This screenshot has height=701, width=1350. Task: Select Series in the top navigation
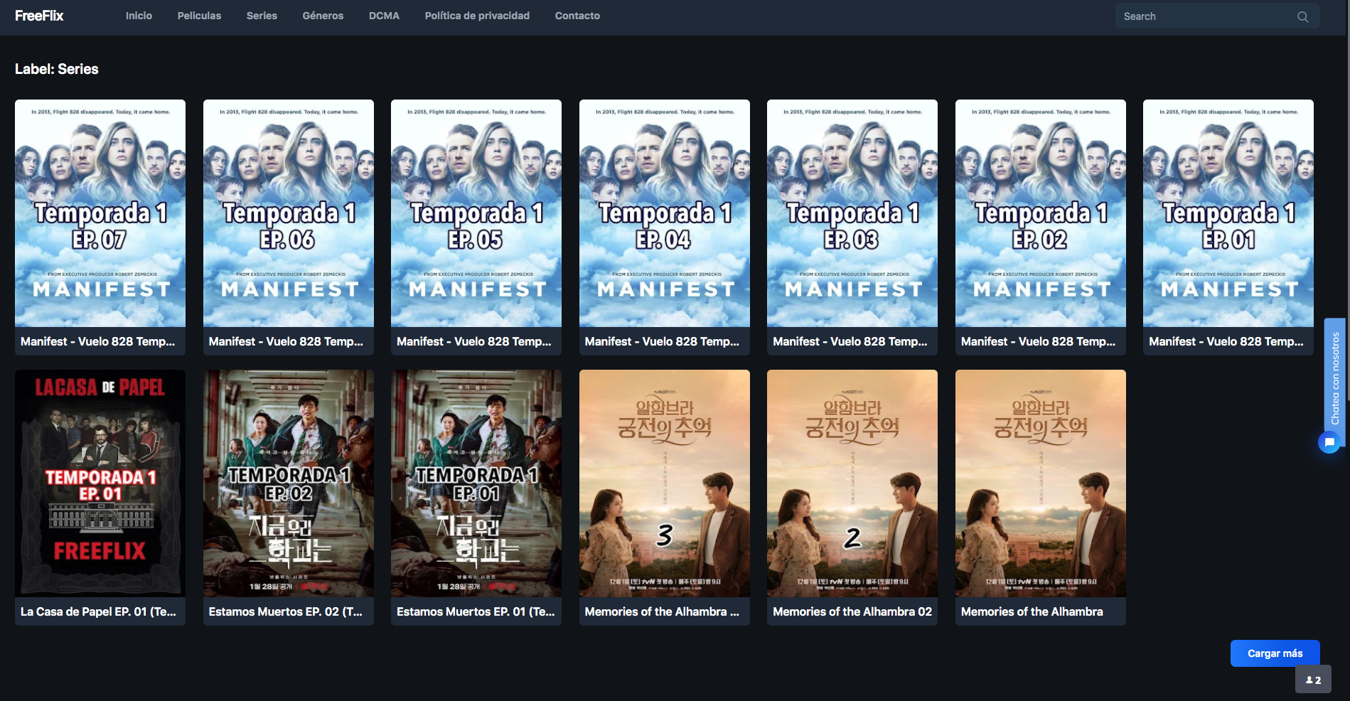point(262,16)
